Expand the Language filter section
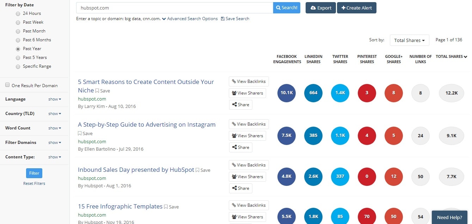 (55, 99)
